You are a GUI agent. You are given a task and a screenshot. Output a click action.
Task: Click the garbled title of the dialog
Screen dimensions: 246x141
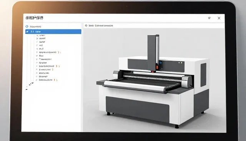pyautogui.click(x=34, y=18)
